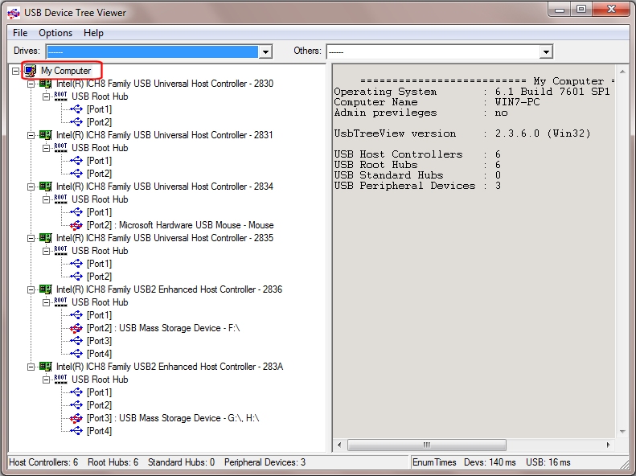Click ROOT hub icon under controller 2831
The image size is (636, 476).
tap(60, 148)
